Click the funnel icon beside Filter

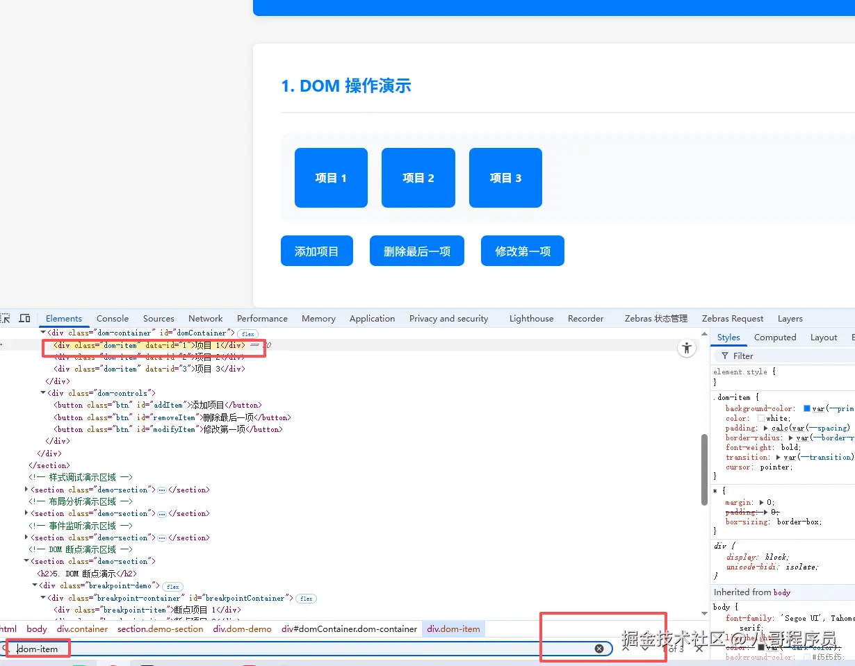pyautogui.click(x=725, y=356)
